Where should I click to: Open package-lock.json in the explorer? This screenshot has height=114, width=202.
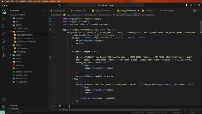[24, 72]
